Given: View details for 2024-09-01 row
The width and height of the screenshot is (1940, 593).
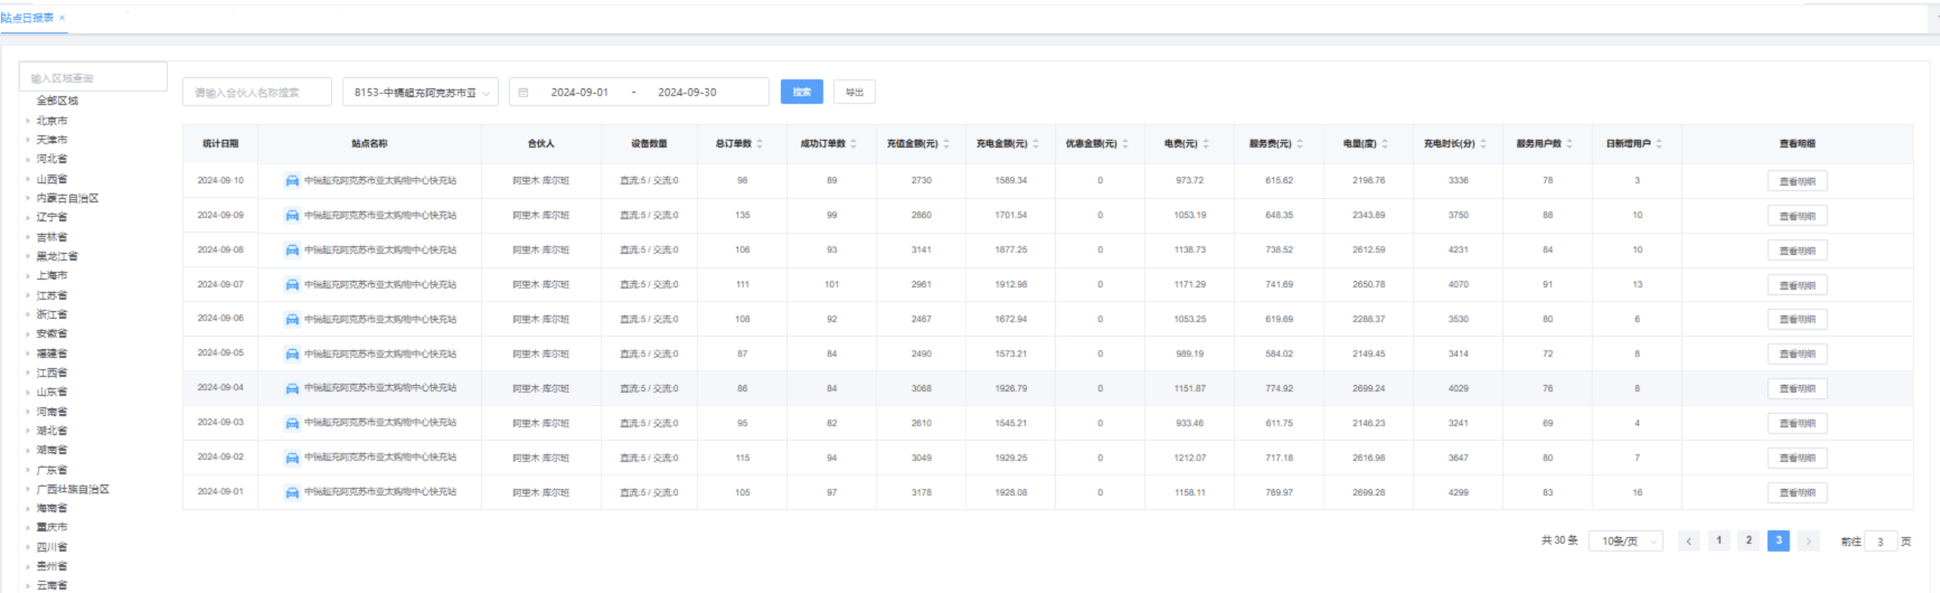Looking at the screenshot, I should tap(1797, 493).
